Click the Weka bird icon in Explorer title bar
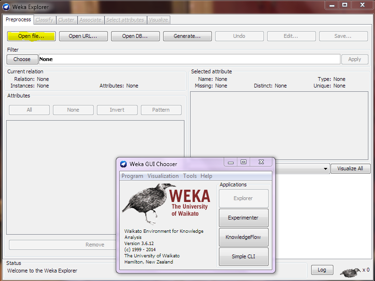Screen dimensions: 375x281 pyautogui.click(x=6, y=7)
